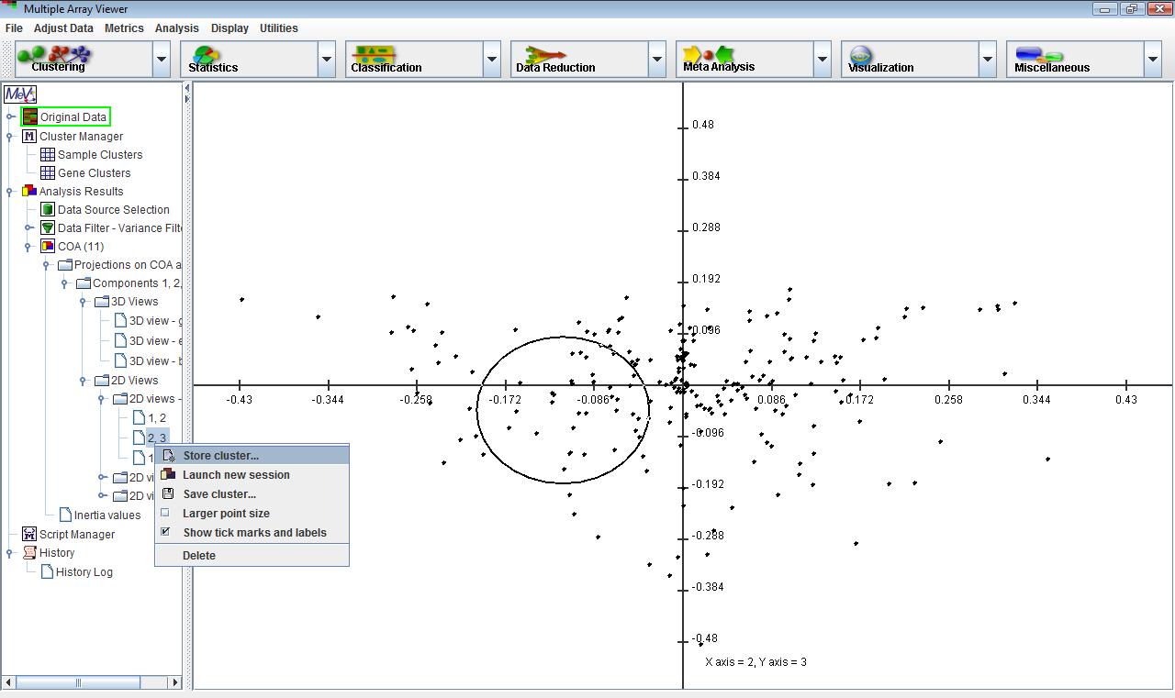Open the History Log tree item
1175x698 pixels.
coord(84,572)
